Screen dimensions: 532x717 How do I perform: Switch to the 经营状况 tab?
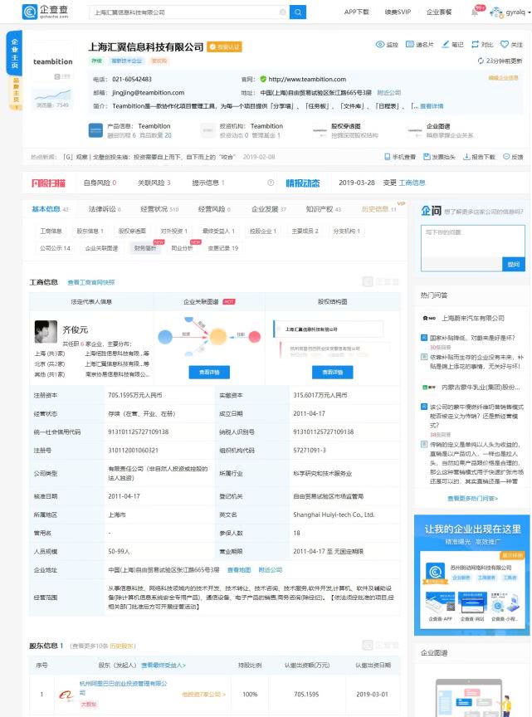(x=159, y=209)
